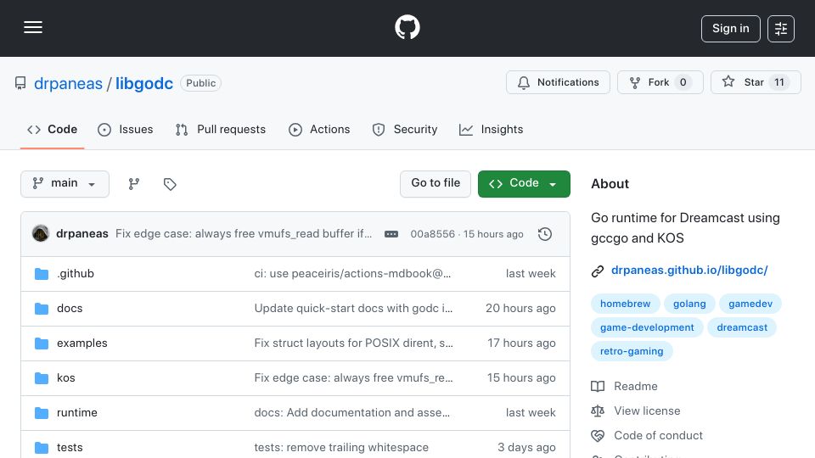815x458 pixels.
Task: Open drpaneas.github.io/libgodc/ website link
Action: [x=689, y=270]
